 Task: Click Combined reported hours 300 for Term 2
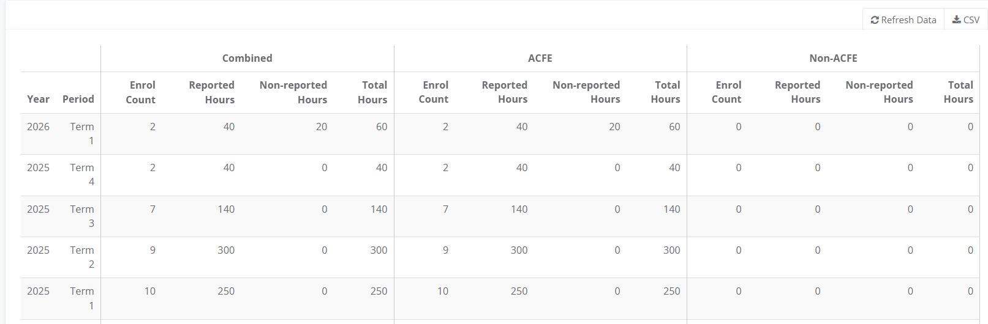click(x=226, y=250)
